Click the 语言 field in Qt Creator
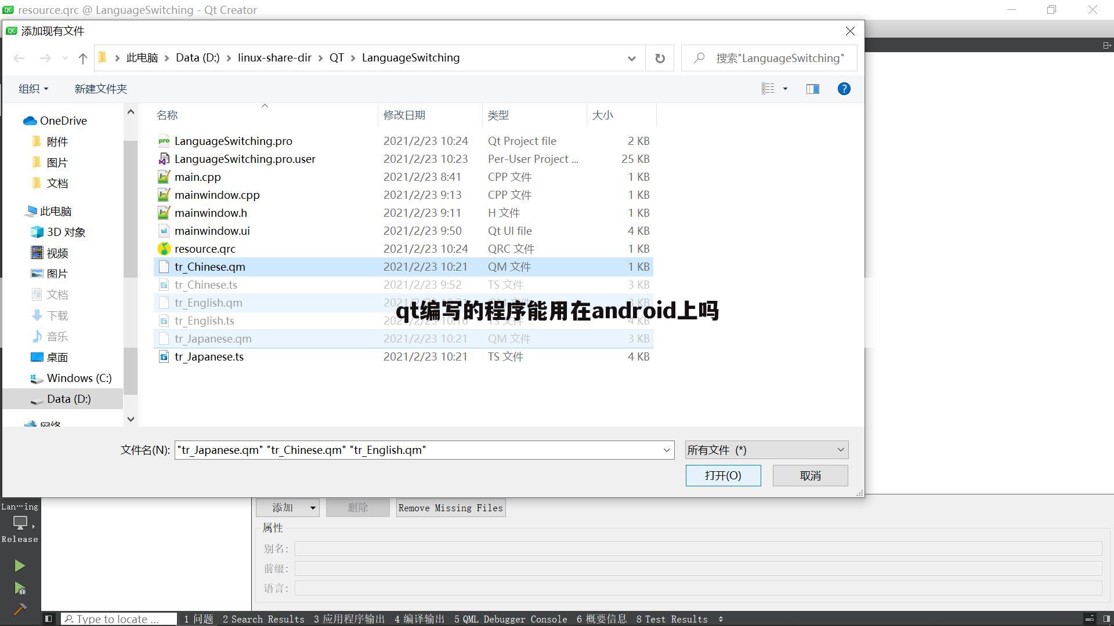The height and width of the screenshot is (626, 1114). pos(698,588)
